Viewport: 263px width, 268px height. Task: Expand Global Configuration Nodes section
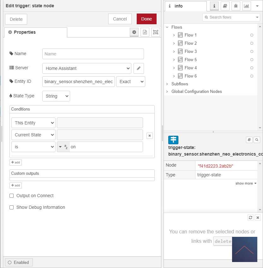tap(167, 92)
